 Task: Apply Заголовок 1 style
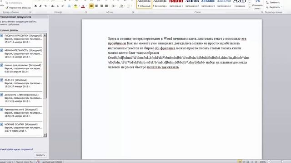176,4
